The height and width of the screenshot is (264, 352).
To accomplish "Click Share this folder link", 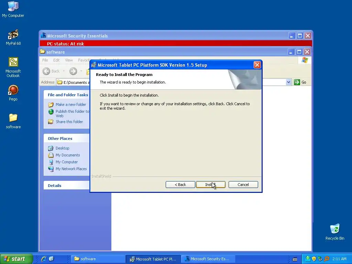I will point(69,122).
